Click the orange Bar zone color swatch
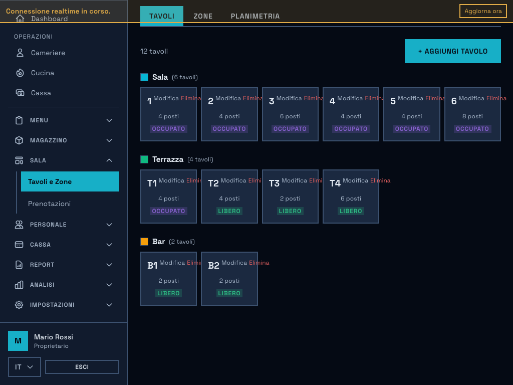This screenshot has width=513, height=385. coord(144,242)
